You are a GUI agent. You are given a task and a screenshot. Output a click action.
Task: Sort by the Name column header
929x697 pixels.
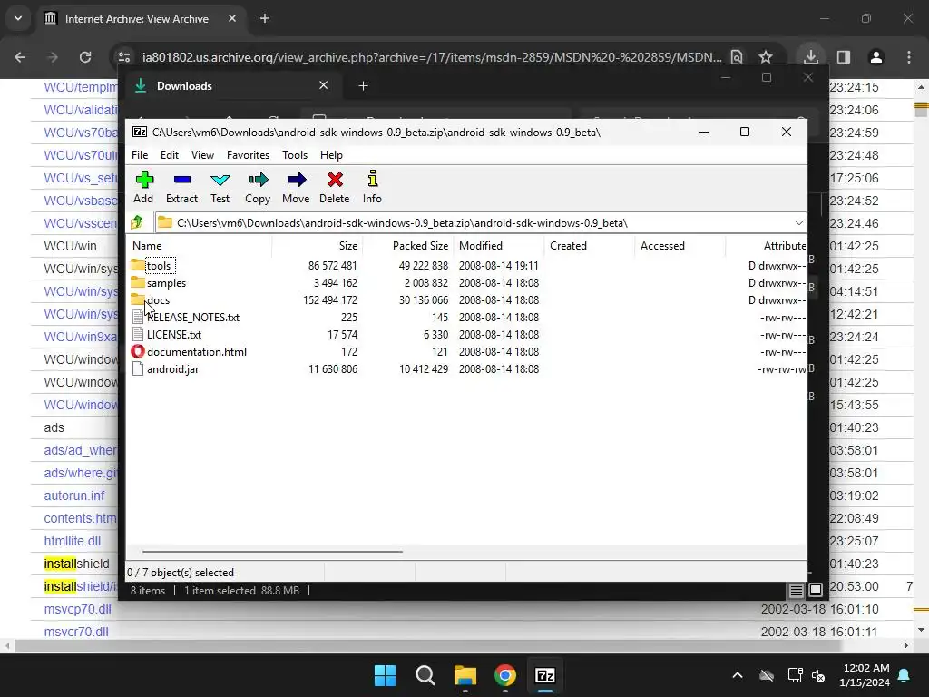tap(199, 245)
